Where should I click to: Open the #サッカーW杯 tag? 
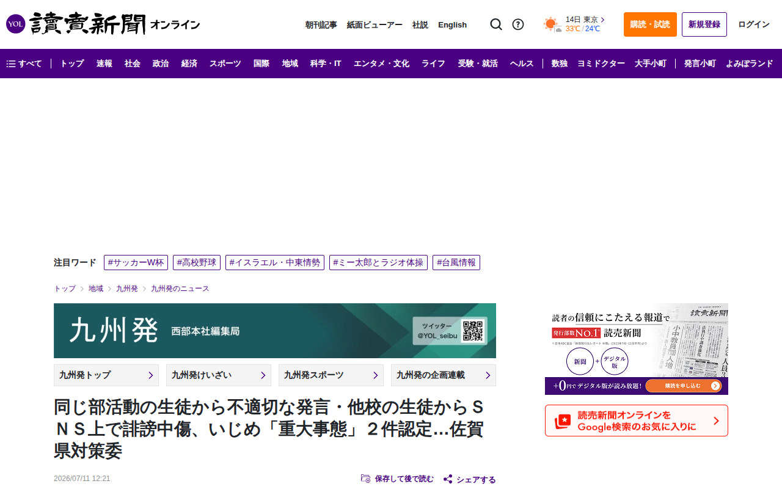click(x=136, y=262)
